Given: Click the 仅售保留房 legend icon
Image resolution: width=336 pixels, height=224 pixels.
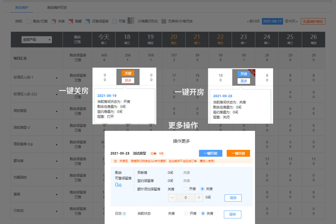Looking at the screenshot, I should pos(88,21).
